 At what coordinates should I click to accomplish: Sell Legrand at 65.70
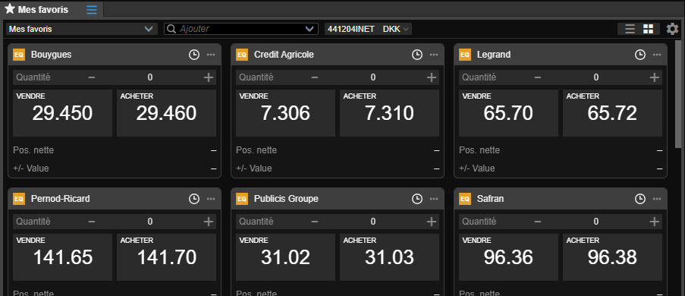click(x=508, y=113)
